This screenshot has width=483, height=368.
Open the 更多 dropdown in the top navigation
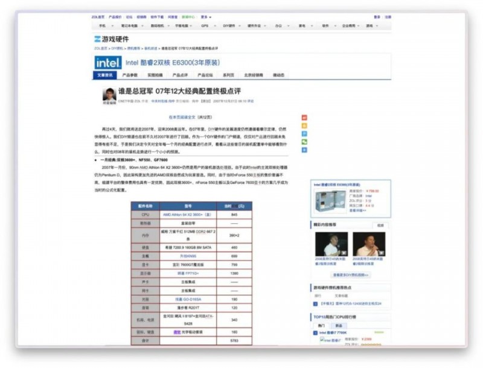205,17
